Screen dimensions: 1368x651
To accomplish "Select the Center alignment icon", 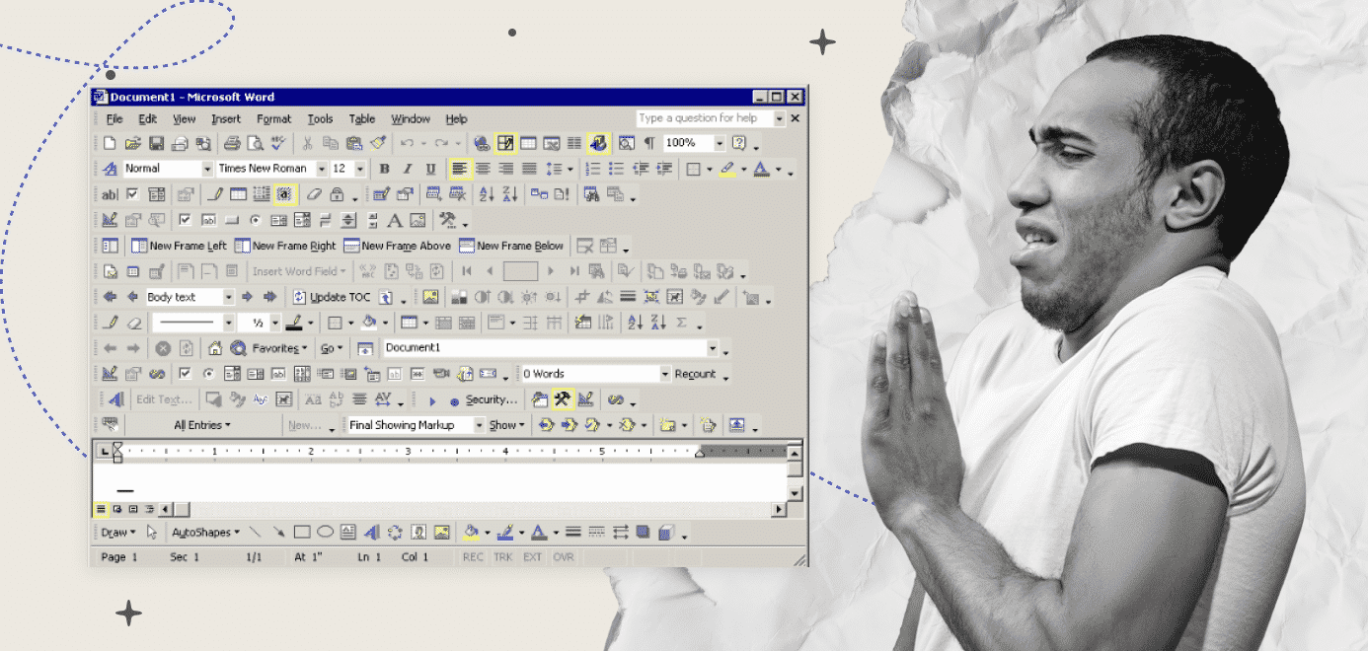I will 484,170.
